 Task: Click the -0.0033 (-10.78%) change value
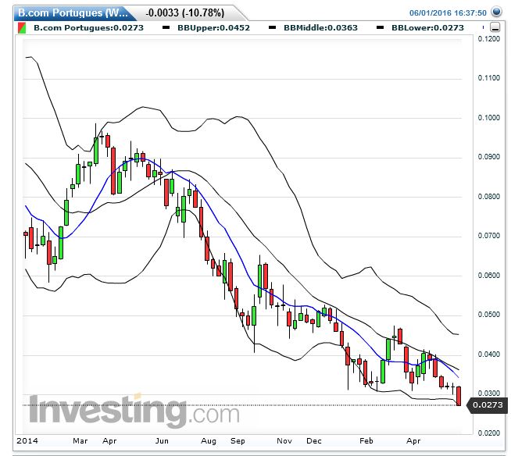(x=185, y=12)
